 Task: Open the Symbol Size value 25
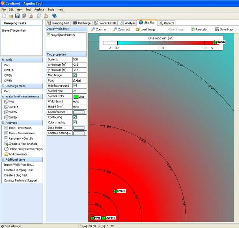pyautogui.click(x=80, y=91)
